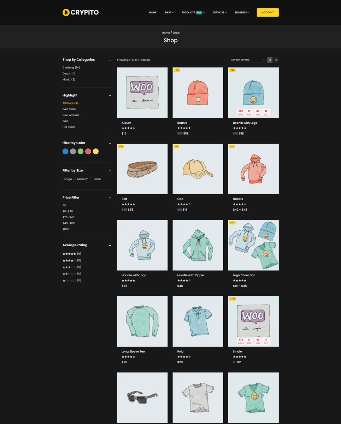Screen dimensions: 341x424
Task: Select the Medium size filter
Action: (83, 179)
